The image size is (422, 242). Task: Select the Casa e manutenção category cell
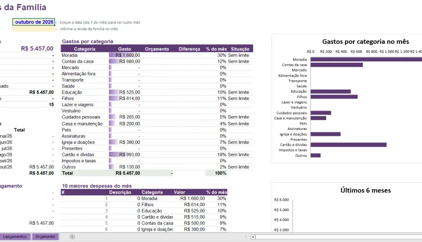[x=85, y=123]
